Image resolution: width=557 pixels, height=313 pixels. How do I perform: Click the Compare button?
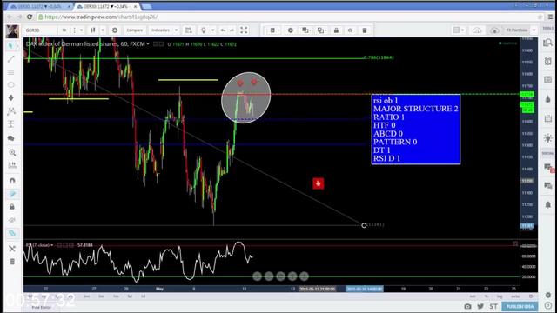(135, 30)
